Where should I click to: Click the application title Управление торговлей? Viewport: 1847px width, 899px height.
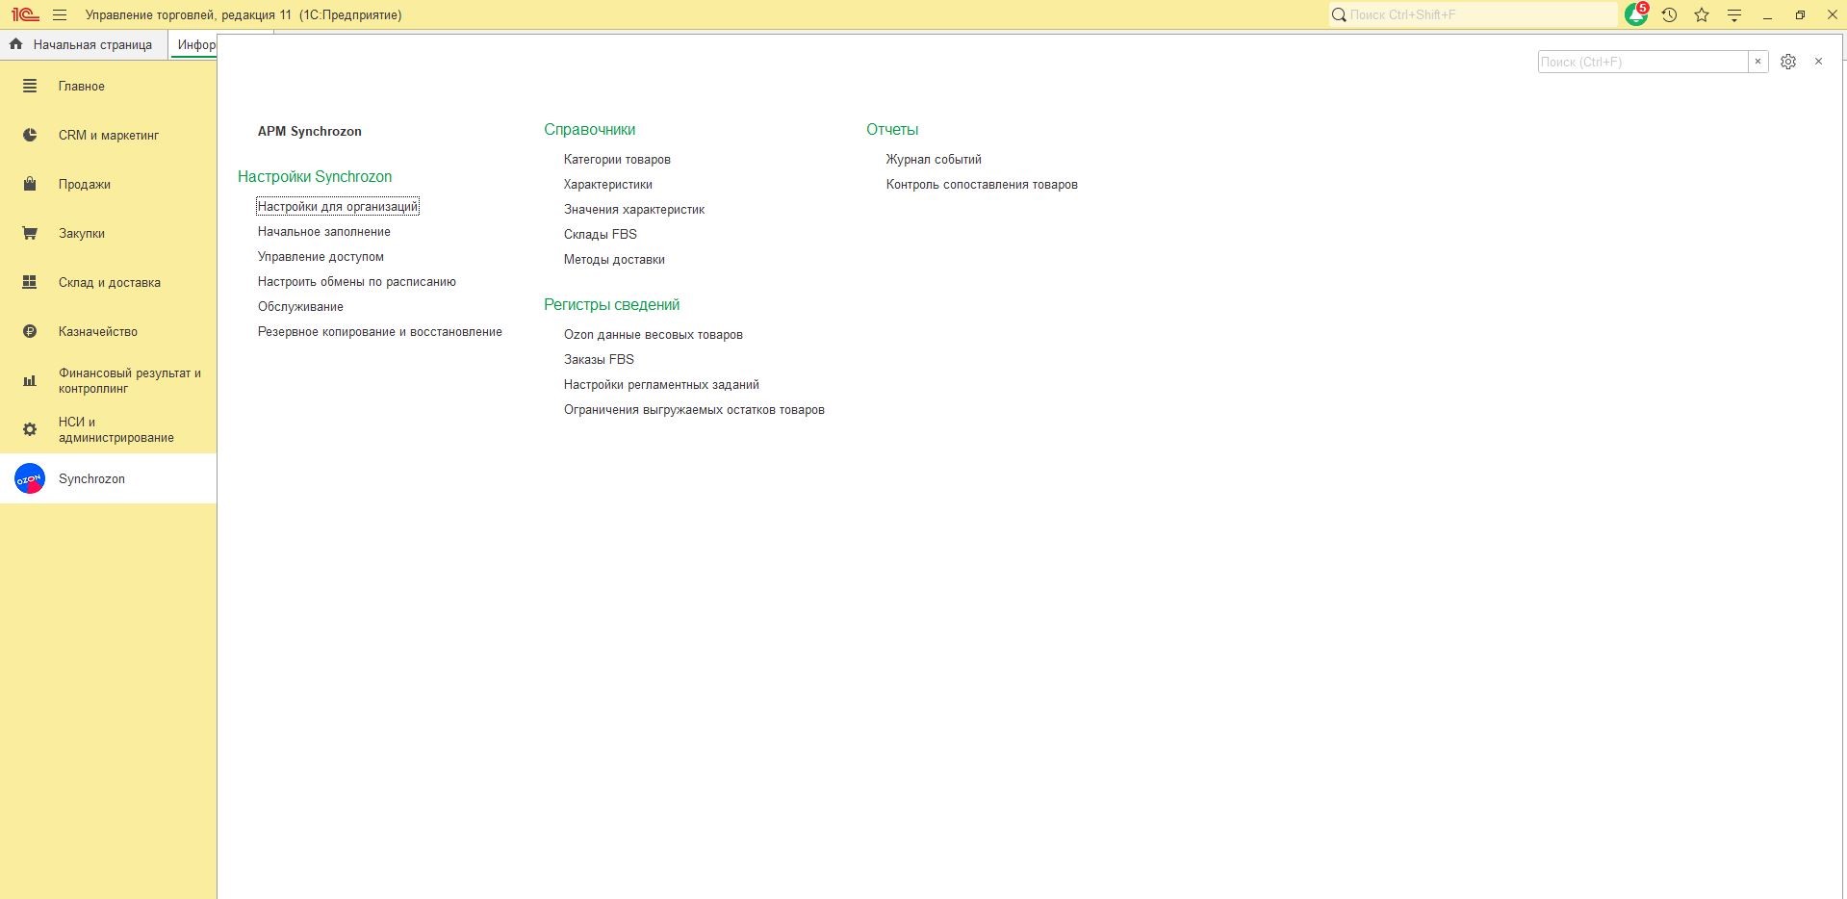pos(244,14)
